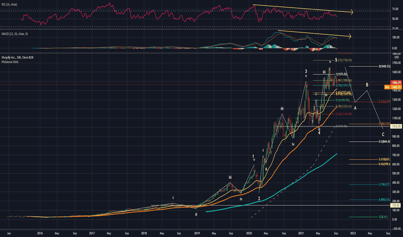Select the Elliott wave 2 label

(x=259, y=198)
